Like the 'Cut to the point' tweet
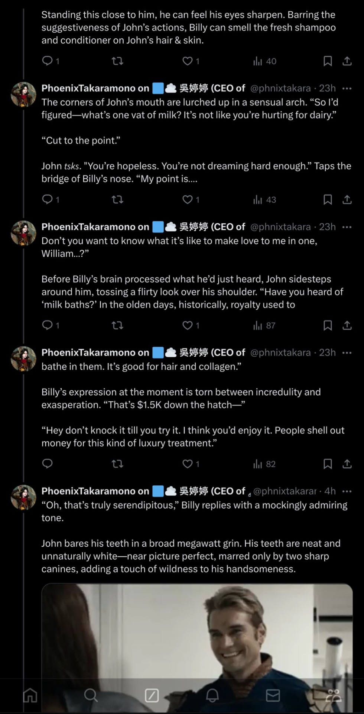 pos(188,200)
